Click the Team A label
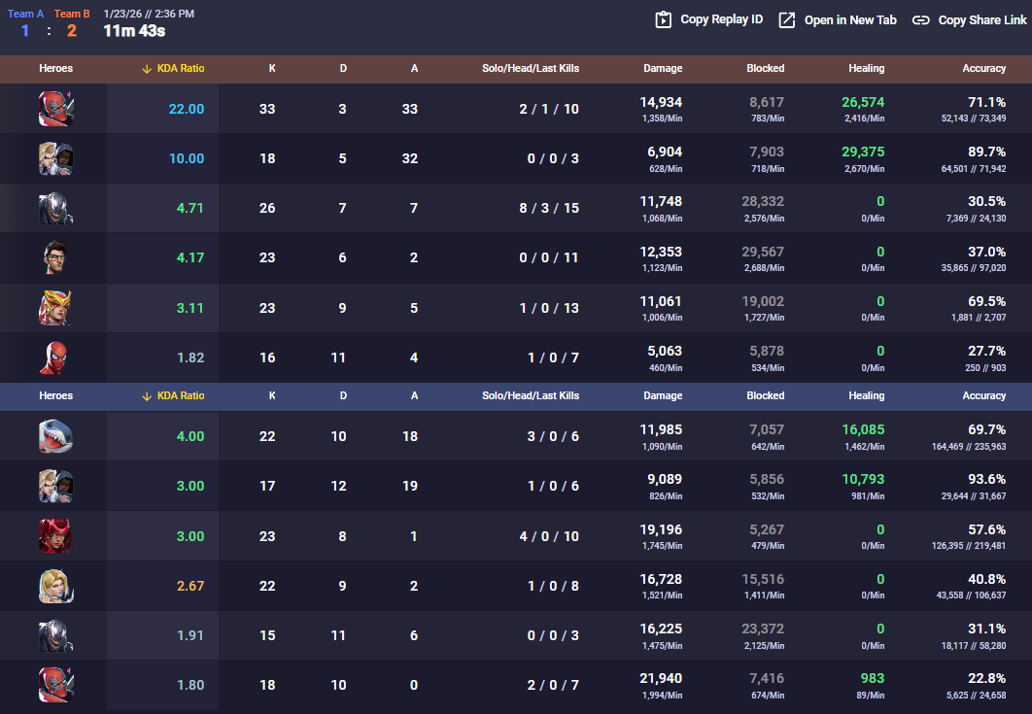Screen dimensions: 1032x714 (25, 14)
